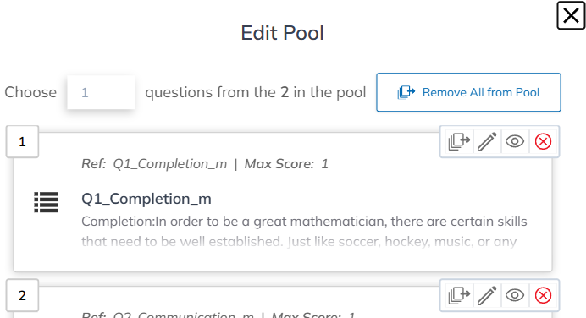586x318 pixels.
Task: Select the question number 1 badge
Action: click(22, 142)
